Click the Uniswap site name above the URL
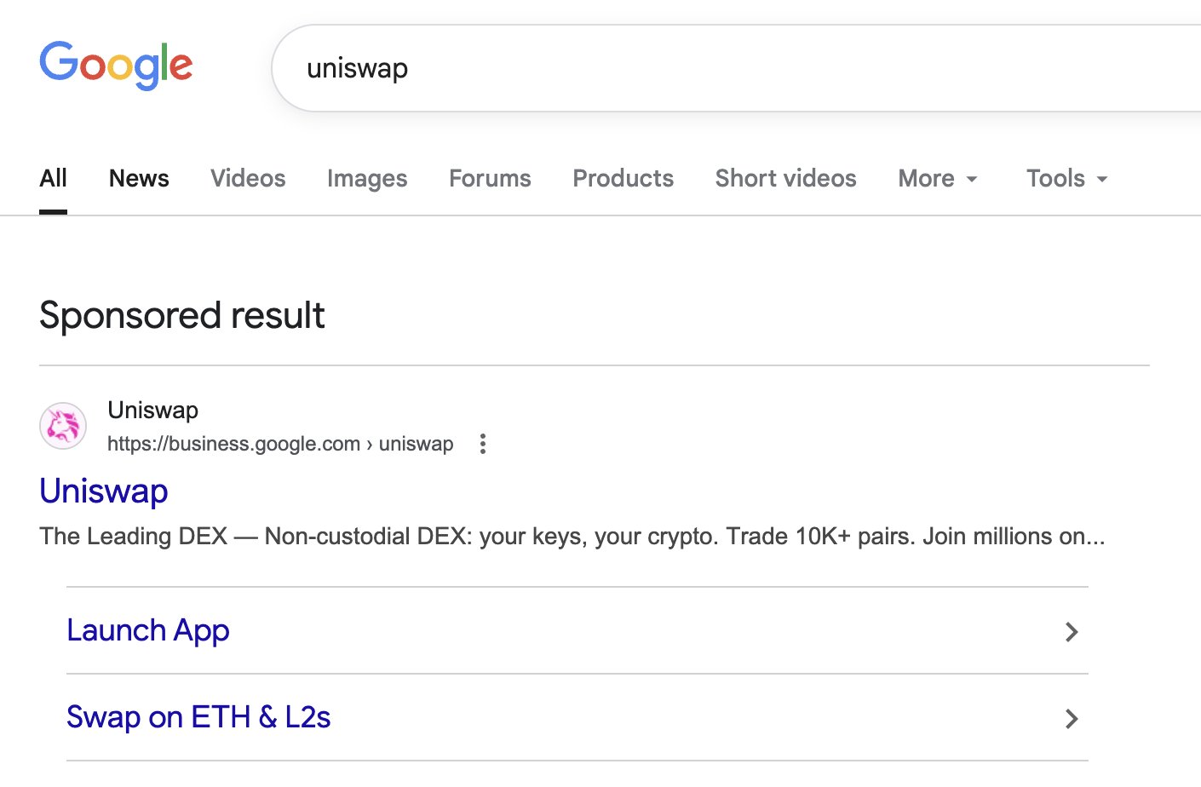This screenshot has height=787, width=1201. [152, 411]
